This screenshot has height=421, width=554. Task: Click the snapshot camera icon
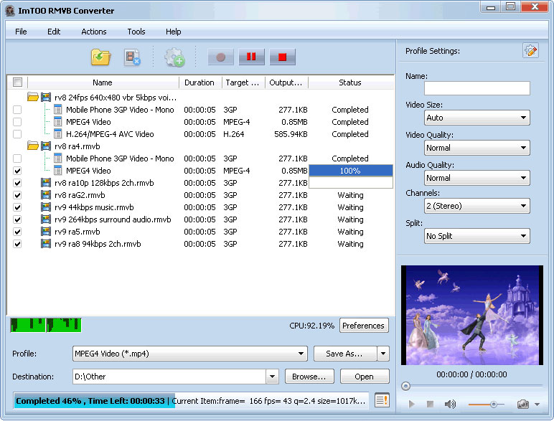point(523,405)
